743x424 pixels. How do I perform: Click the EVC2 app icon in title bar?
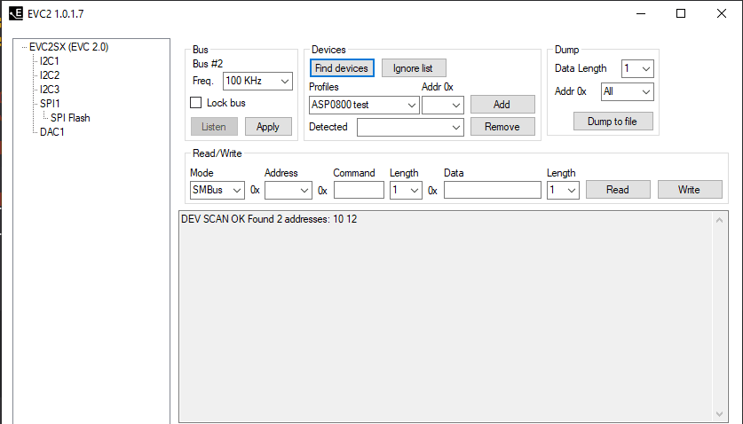point(16,13)
